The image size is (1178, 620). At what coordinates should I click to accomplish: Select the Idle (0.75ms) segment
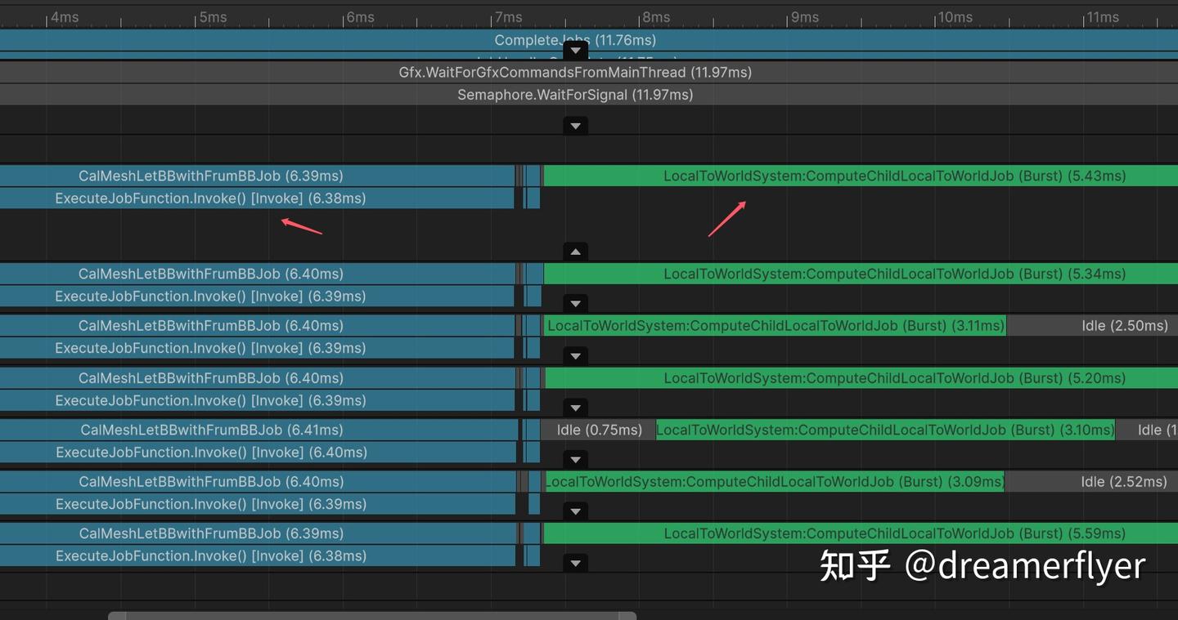[600, 430]
